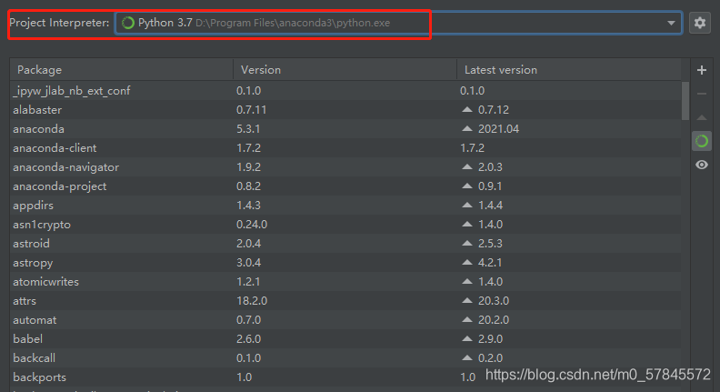The height and width of the screenshot is (392, 720).
Task: Open the Python 3.7 interpreter combo box
Action: (398, 23)
